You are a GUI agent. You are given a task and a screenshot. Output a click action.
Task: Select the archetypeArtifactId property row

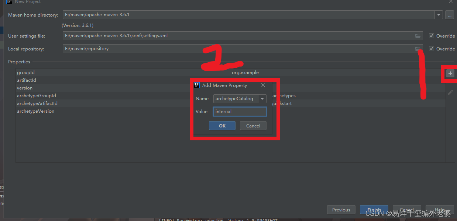(230, 103)
